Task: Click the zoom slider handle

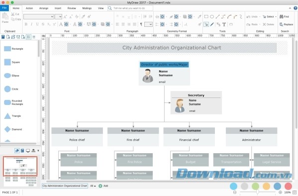Action: pyautogui.click(x=257, y=193)
